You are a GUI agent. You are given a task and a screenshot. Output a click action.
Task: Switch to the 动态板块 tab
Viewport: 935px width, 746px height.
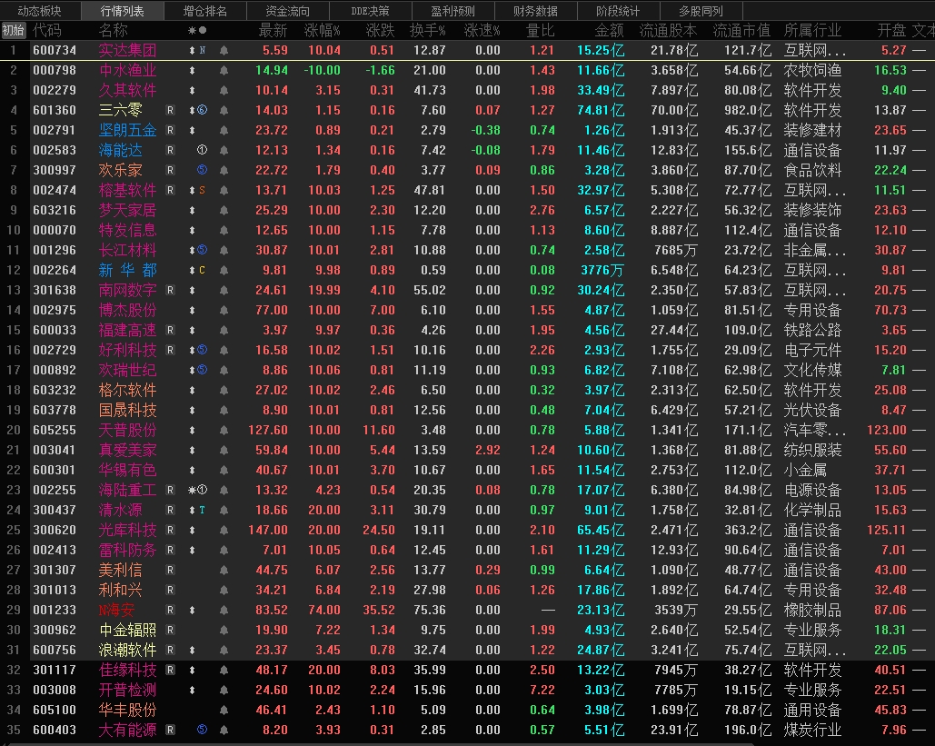(x=39, y=11)
